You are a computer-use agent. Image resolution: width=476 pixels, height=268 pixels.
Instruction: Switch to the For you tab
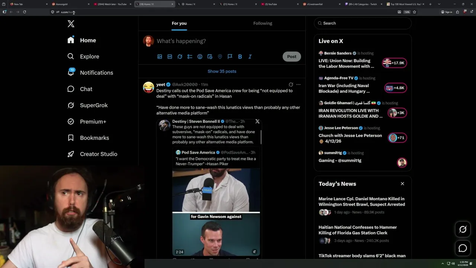tap(179, 23)
